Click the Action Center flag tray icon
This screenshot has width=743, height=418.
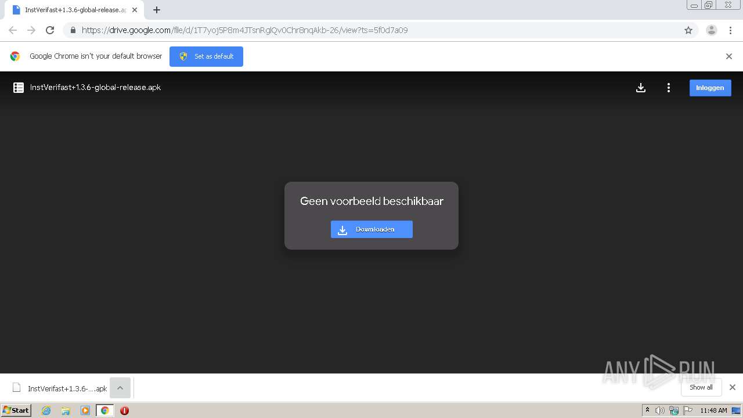pos(688,410)
